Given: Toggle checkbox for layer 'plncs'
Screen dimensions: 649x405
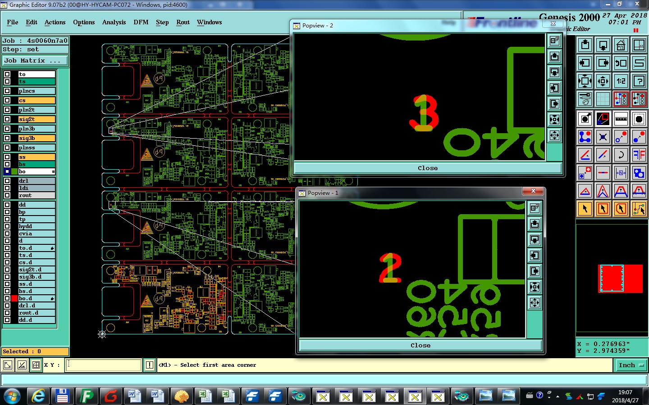Looking at the screenshot, I should pyautogui.click(x=7, y=91).
